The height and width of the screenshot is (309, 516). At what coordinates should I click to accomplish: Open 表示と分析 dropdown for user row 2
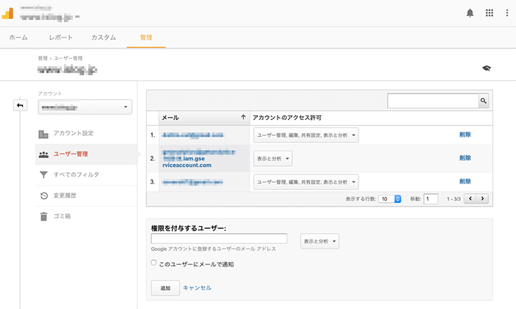point(273,158)
